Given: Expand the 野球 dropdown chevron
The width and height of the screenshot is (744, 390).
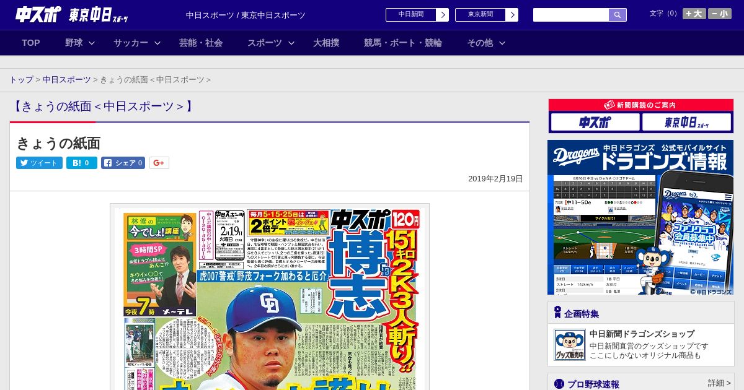Looking at the screenshot, I should point(92,43).
